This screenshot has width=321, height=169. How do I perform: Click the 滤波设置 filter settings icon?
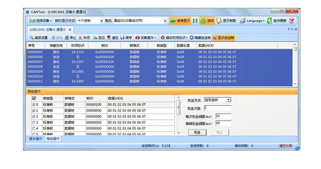pyautogui.click(x=30, y=38)
